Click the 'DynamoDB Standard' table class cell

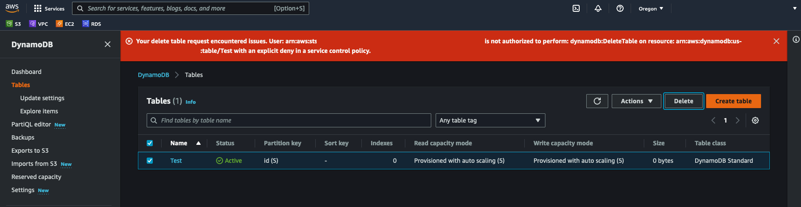click(724, 161)
